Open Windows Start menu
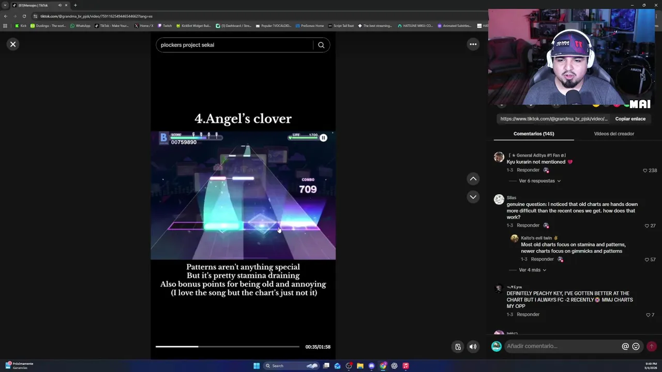The height and width of the screenshot is (372, 662). tap(257, 366)
